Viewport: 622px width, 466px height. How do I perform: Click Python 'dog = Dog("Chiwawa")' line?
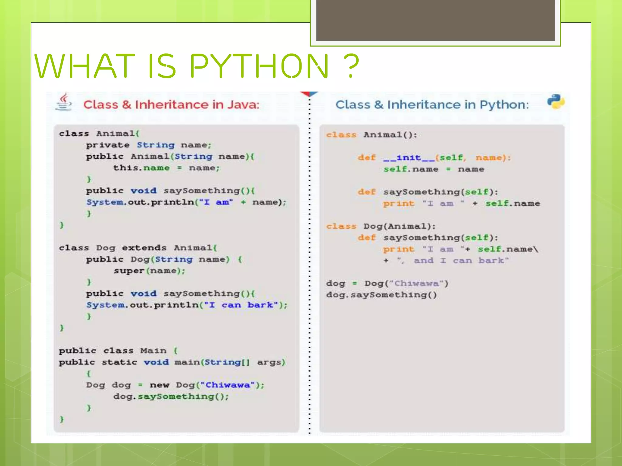pos(387,283)
